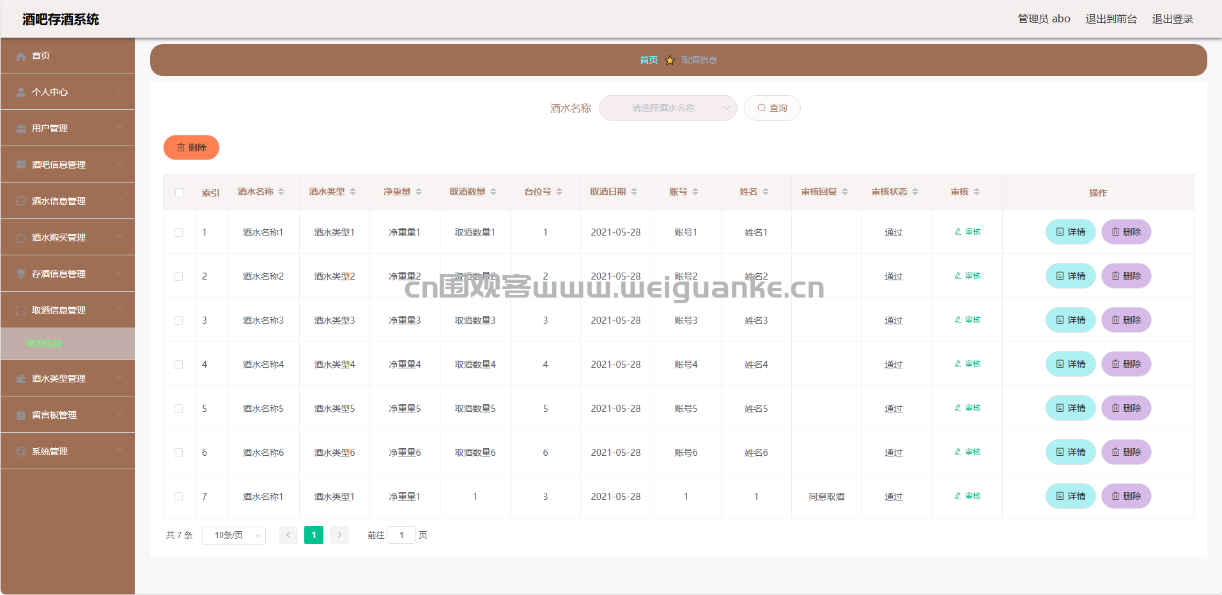The height and width of the screenshot is (595, 1222).
Task: Sort by 取酒日期 column arrows
Action: pyautogui.click(x=634, y=192)
